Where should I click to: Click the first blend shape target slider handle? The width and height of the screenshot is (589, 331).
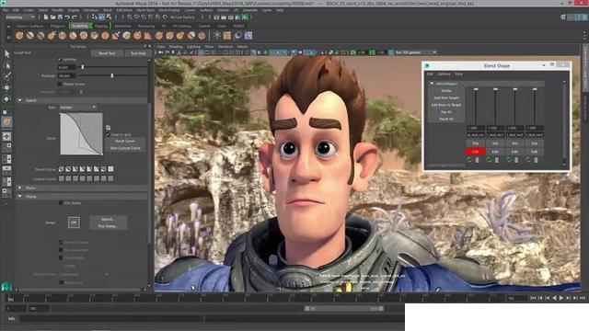pyautogui.click(x=476, y=89)
